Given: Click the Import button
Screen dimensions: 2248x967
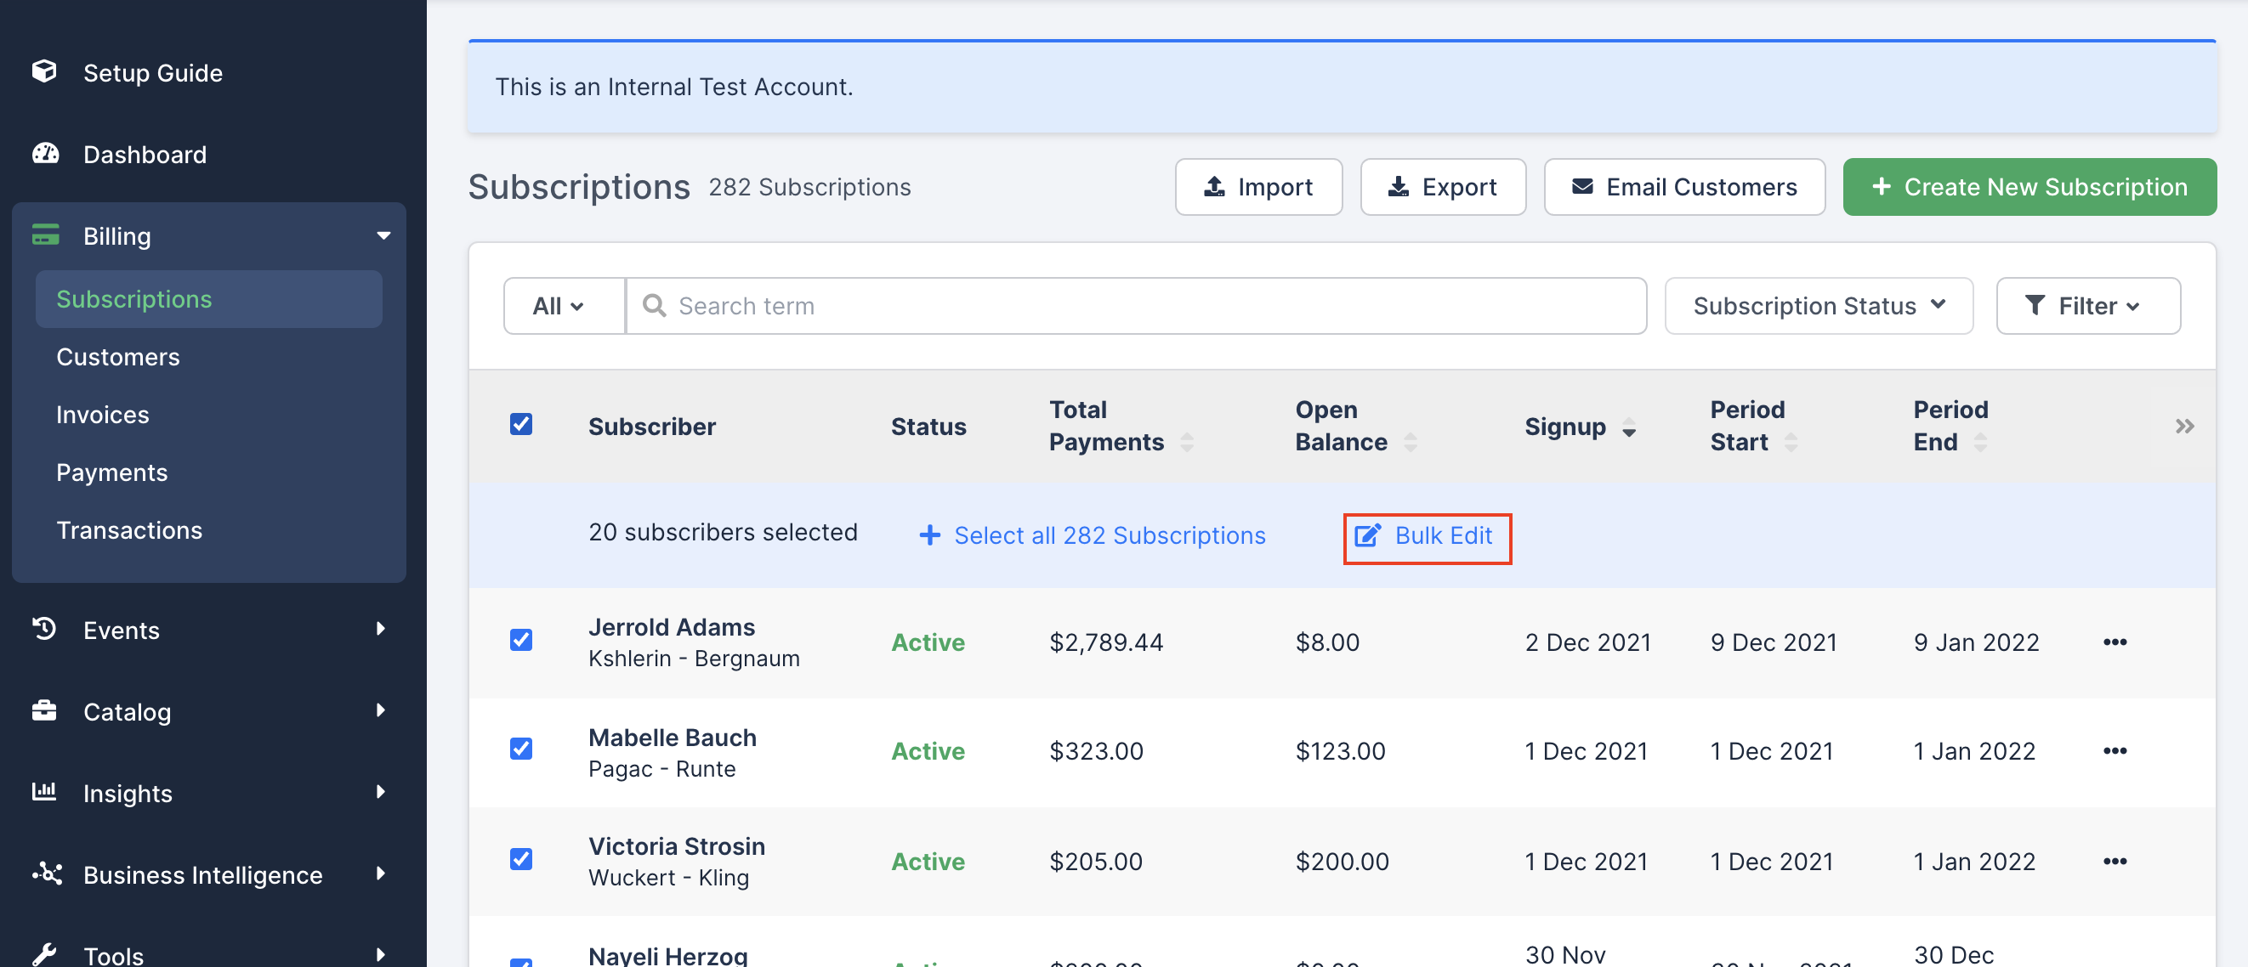Looking at the screenshot, I should pyautogui.click(x=1258, y=187).
